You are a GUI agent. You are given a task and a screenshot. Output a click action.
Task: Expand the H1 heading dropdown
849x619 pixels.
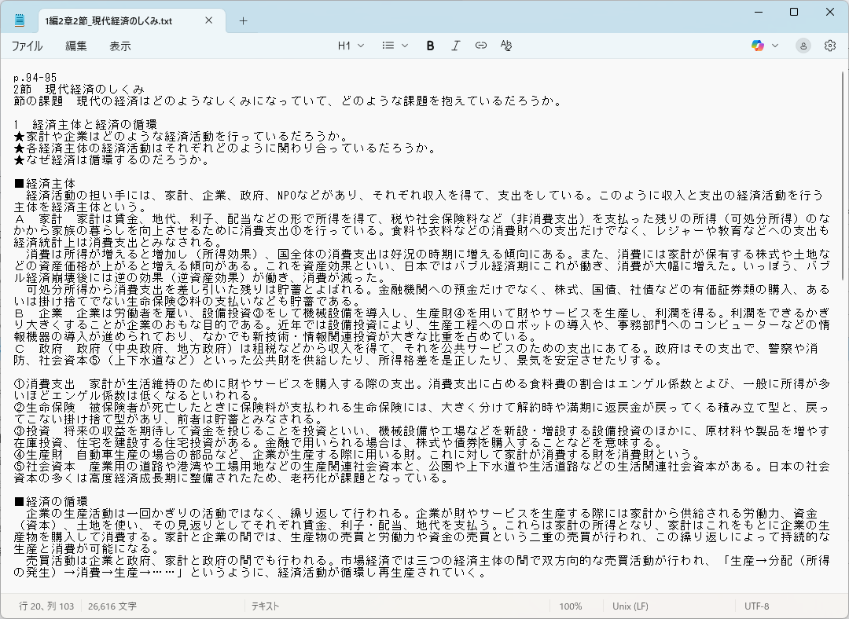351,46
